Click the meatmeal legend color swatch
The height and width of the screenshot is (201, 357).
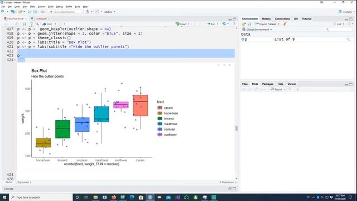coord(160,124)
